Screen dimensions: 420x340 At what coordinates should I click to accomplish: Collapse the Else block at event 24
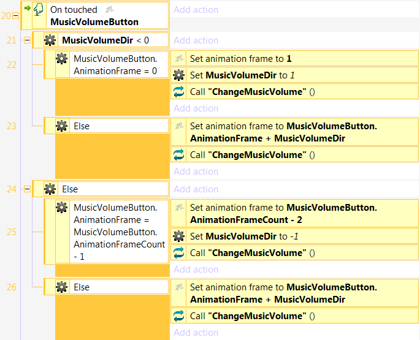pos(26,189)
